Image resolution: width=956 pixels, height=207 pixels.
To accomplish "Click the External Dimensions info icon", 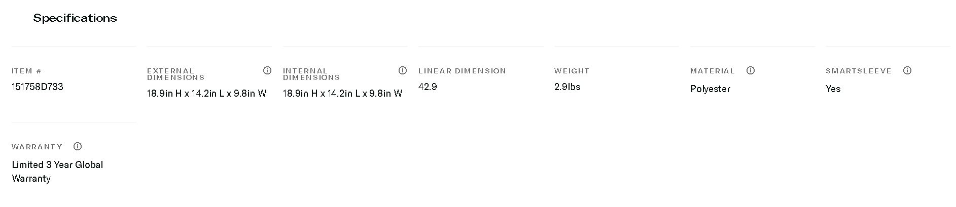I will 267,70.
